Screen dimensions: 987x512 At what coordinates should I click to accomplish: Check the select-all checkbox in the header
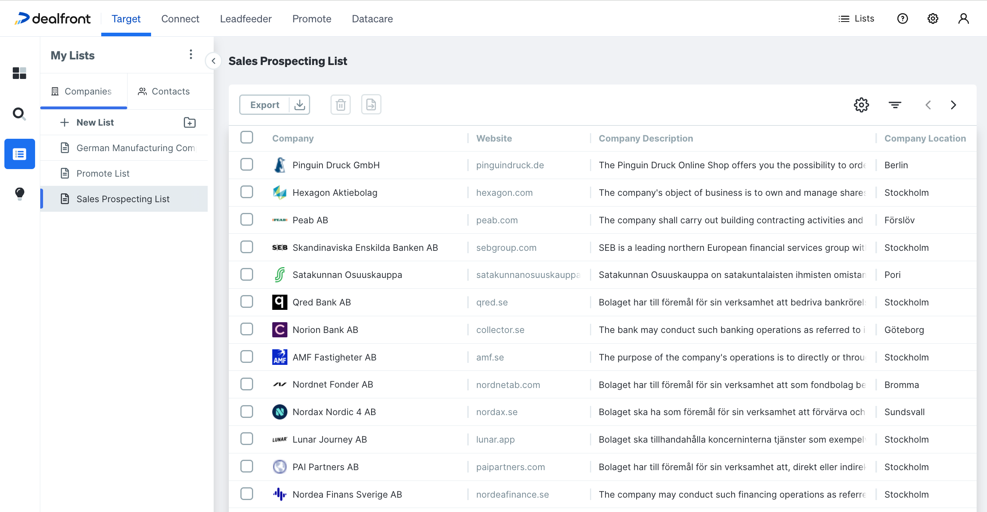pos(247,138)
